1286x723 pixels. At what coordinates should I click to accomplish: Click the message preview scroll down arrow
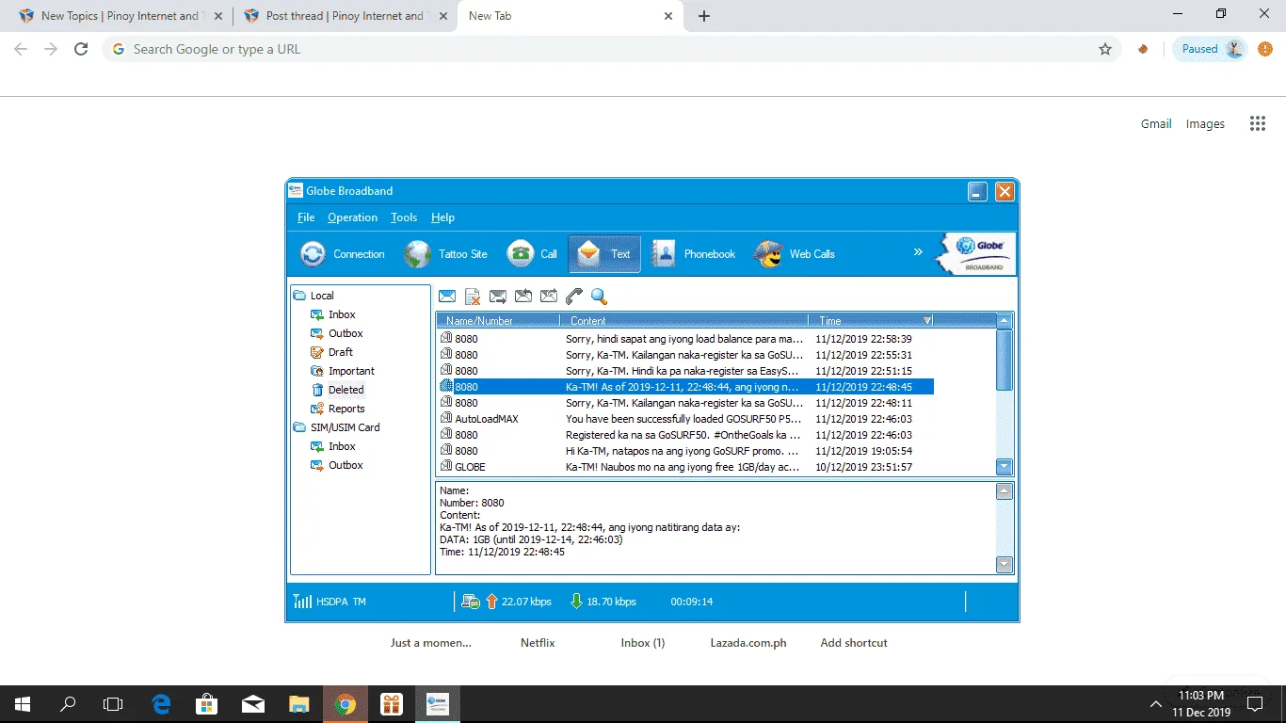pyautogui.click(x=1005, y=565)
